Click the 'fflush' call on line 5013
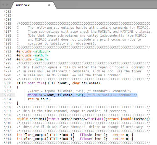 (85, 135)
